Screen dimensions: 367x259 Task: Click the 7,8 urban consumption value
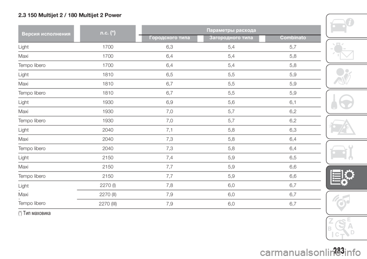point(169,185)
